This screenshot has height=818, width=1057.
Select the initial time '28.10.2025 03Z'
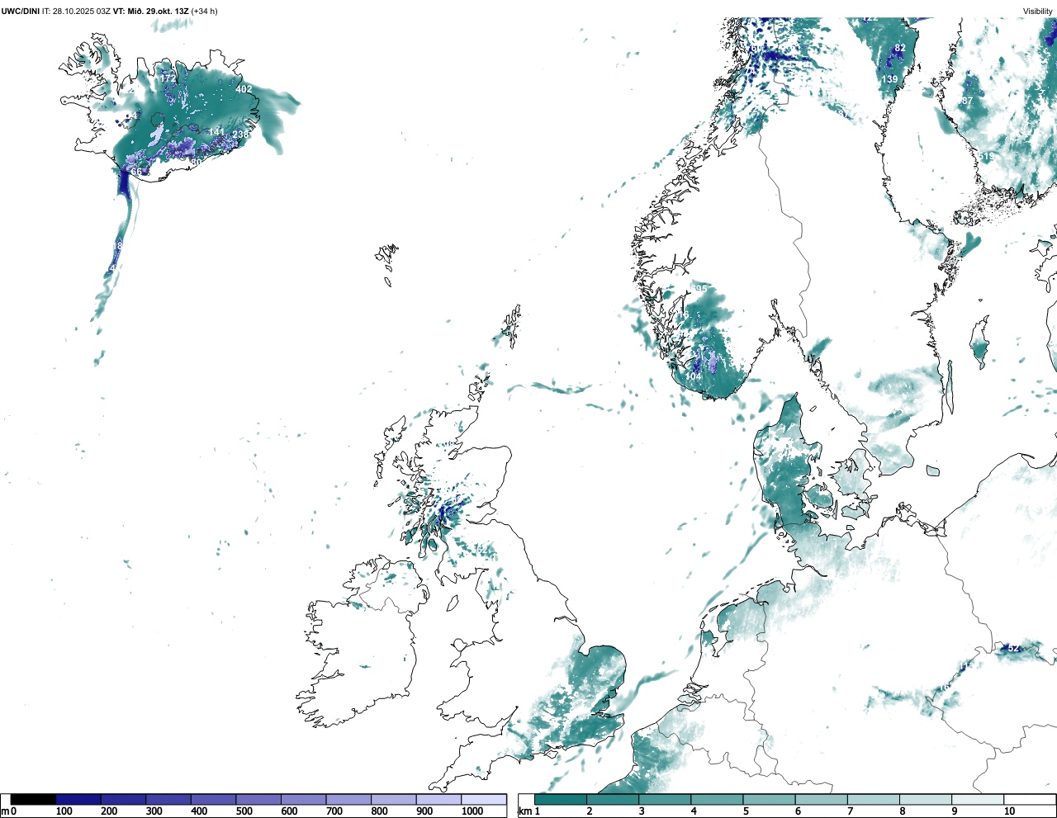(x=82, y=11)
